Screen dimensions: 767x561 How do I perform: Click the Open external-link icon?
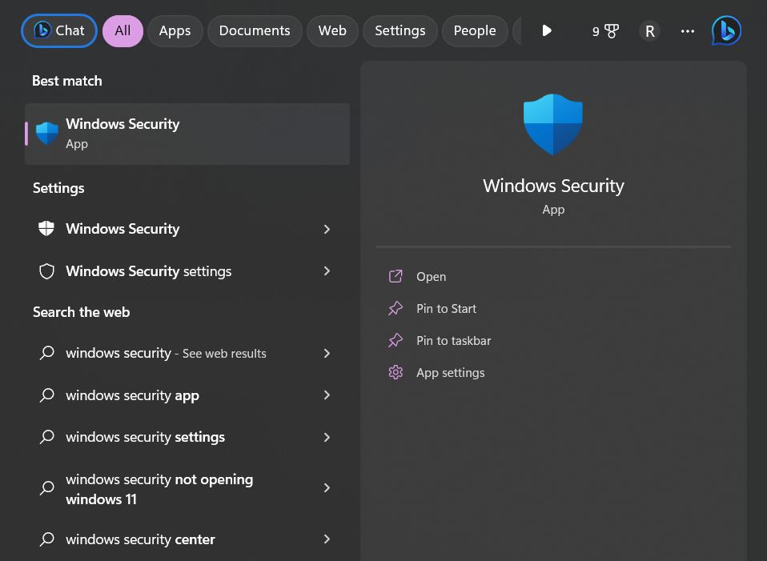tap(396, 276)
